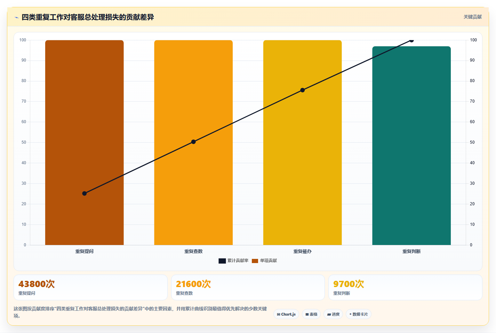Image resolution: width=496 pixels, height=333 pixels.
Task: Click the 进度 tag chip
Action: [333, 314]
